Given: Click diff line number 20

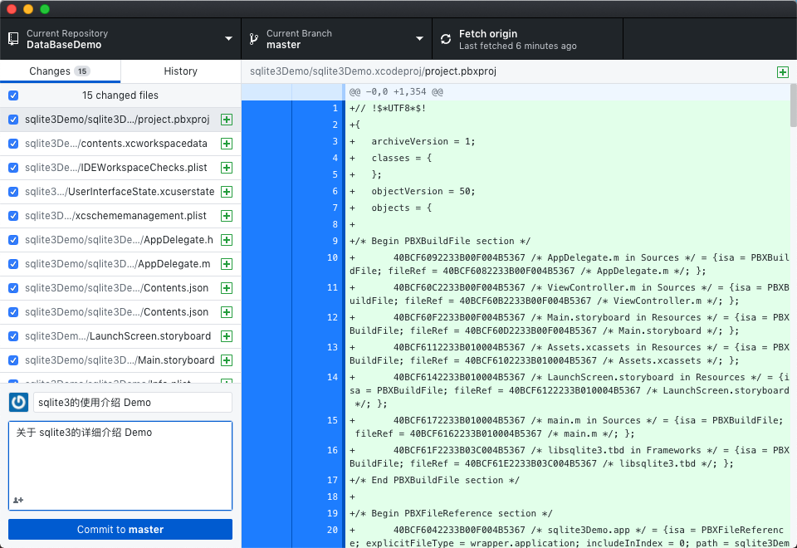Looking at the screenshot, I should click(x=332, y=530).
